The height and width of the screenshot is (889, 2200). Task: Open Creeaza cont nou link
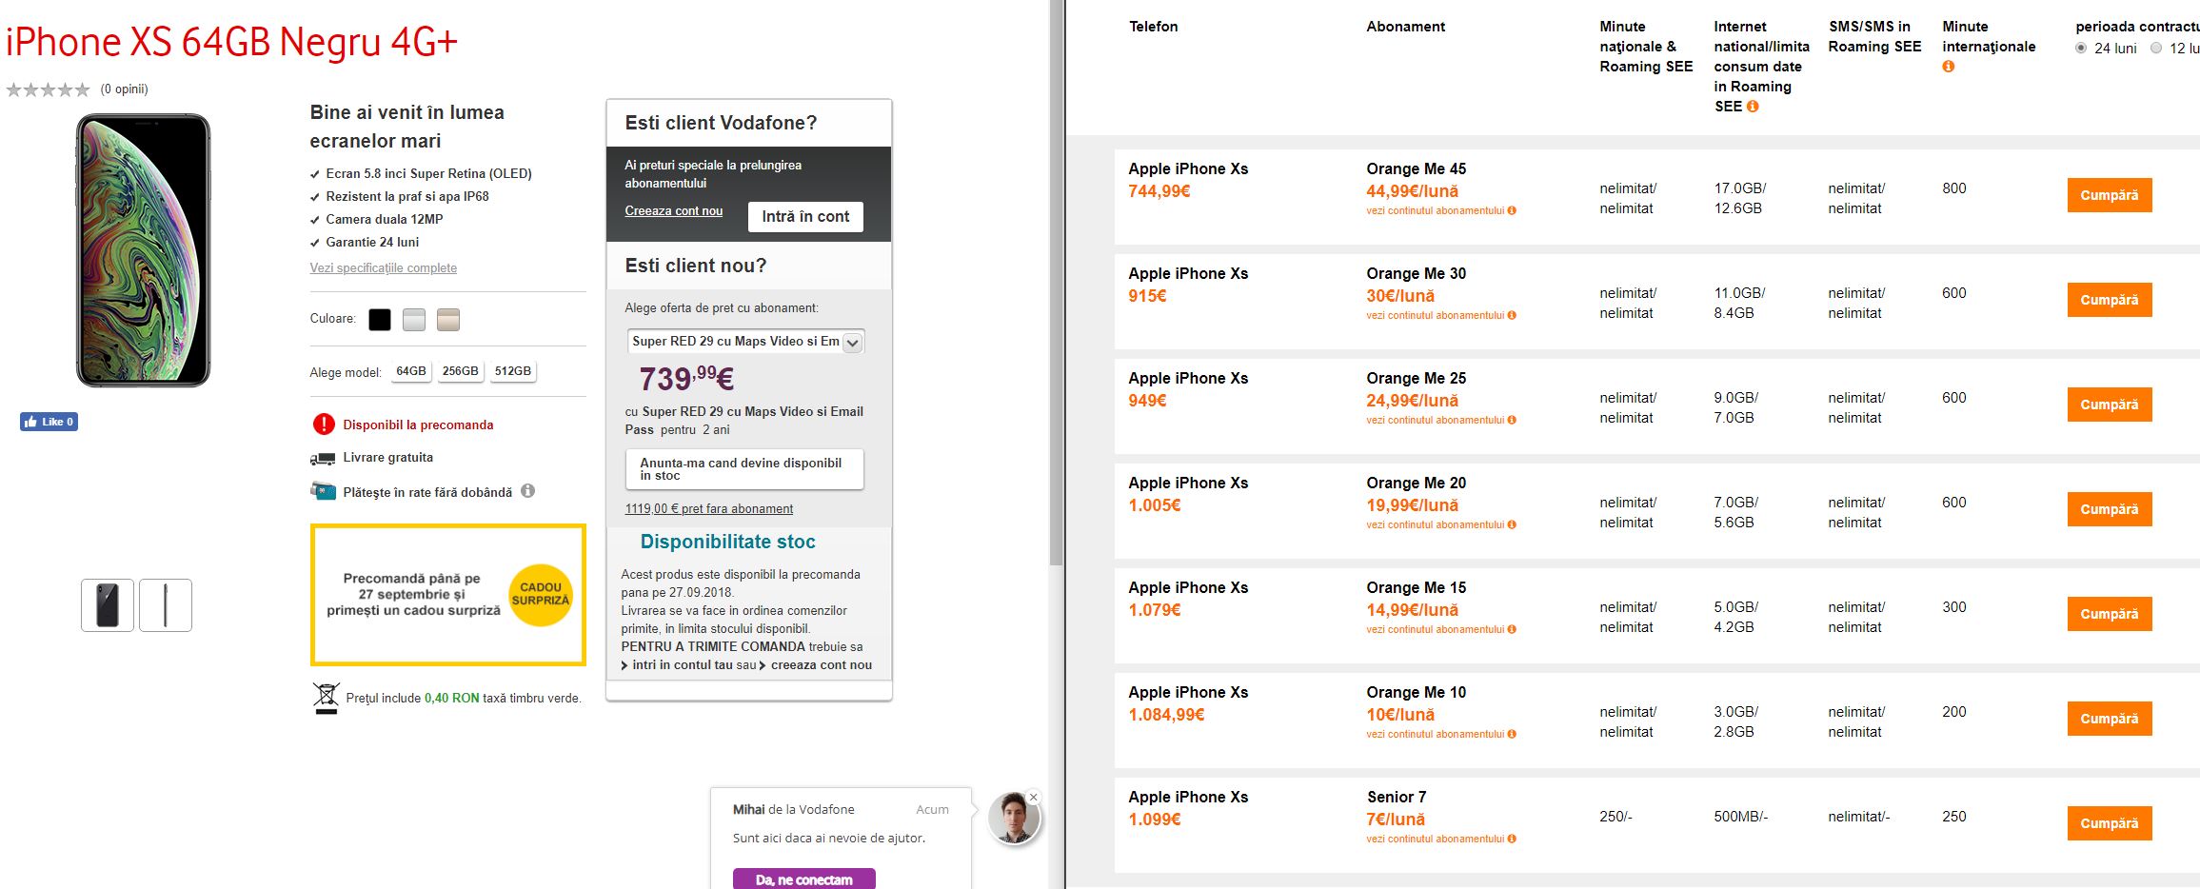pos(674,211)
